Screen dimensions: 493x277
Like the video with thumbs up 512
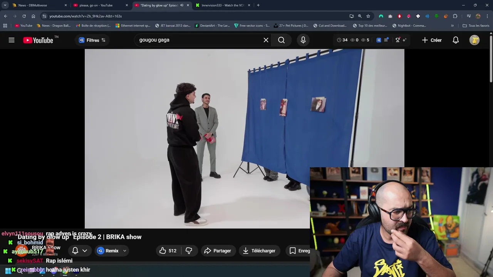168,251
